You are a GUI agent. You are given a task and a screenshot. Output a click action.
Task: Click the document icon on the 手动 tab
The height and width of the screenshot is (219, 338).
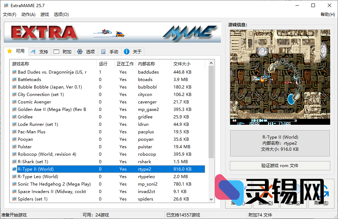(x=103, y=52)
